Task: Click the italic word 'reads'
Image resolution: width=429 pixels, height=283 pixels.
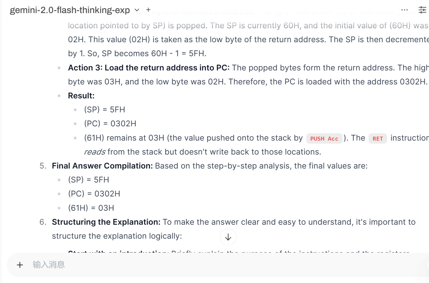Action: [95, 152]
